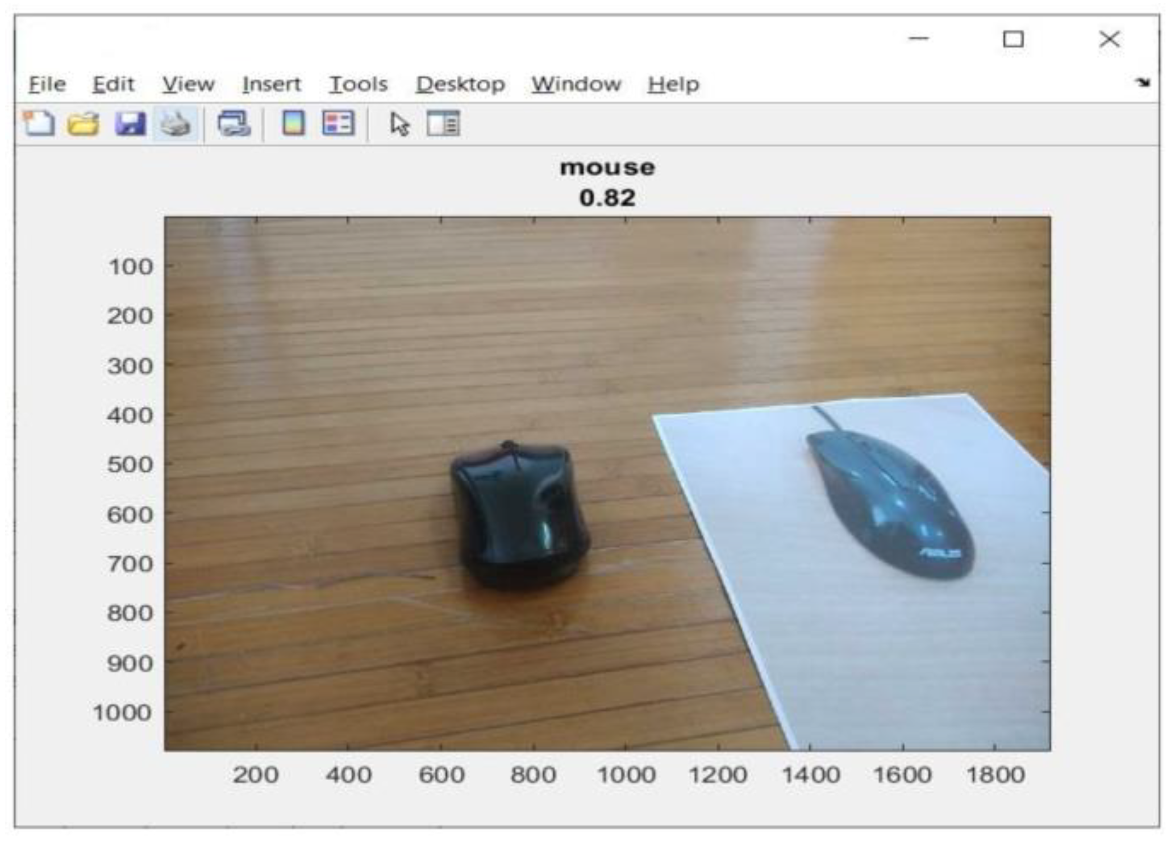Open the Insert menu
Screen dimensions: 1175x845
point(273,84)
